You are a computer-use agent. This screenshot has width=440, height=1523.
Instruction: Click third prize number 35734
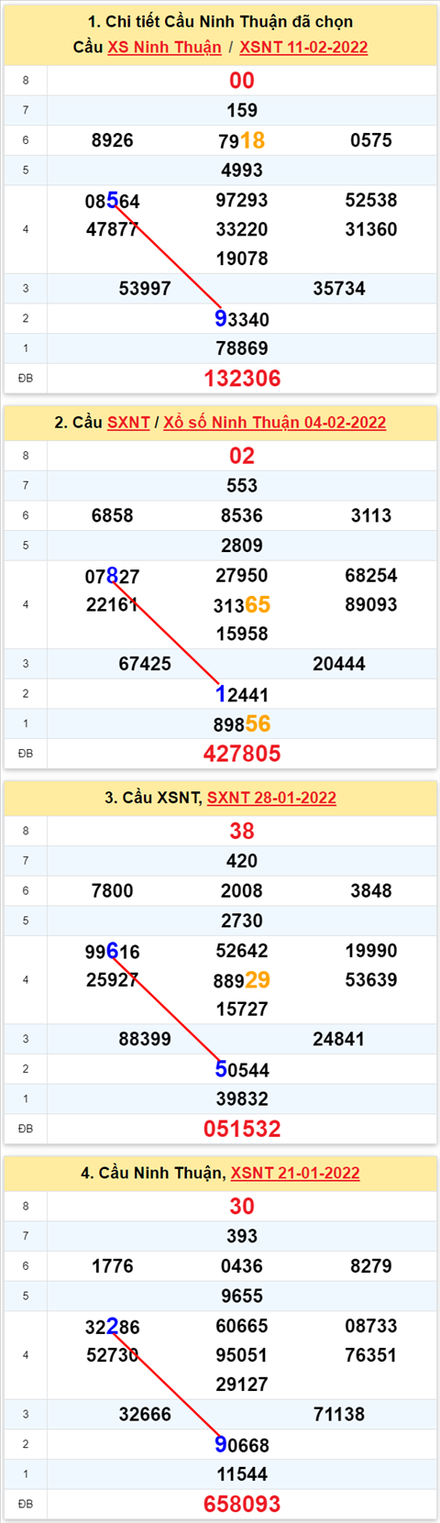click(339, 288)
